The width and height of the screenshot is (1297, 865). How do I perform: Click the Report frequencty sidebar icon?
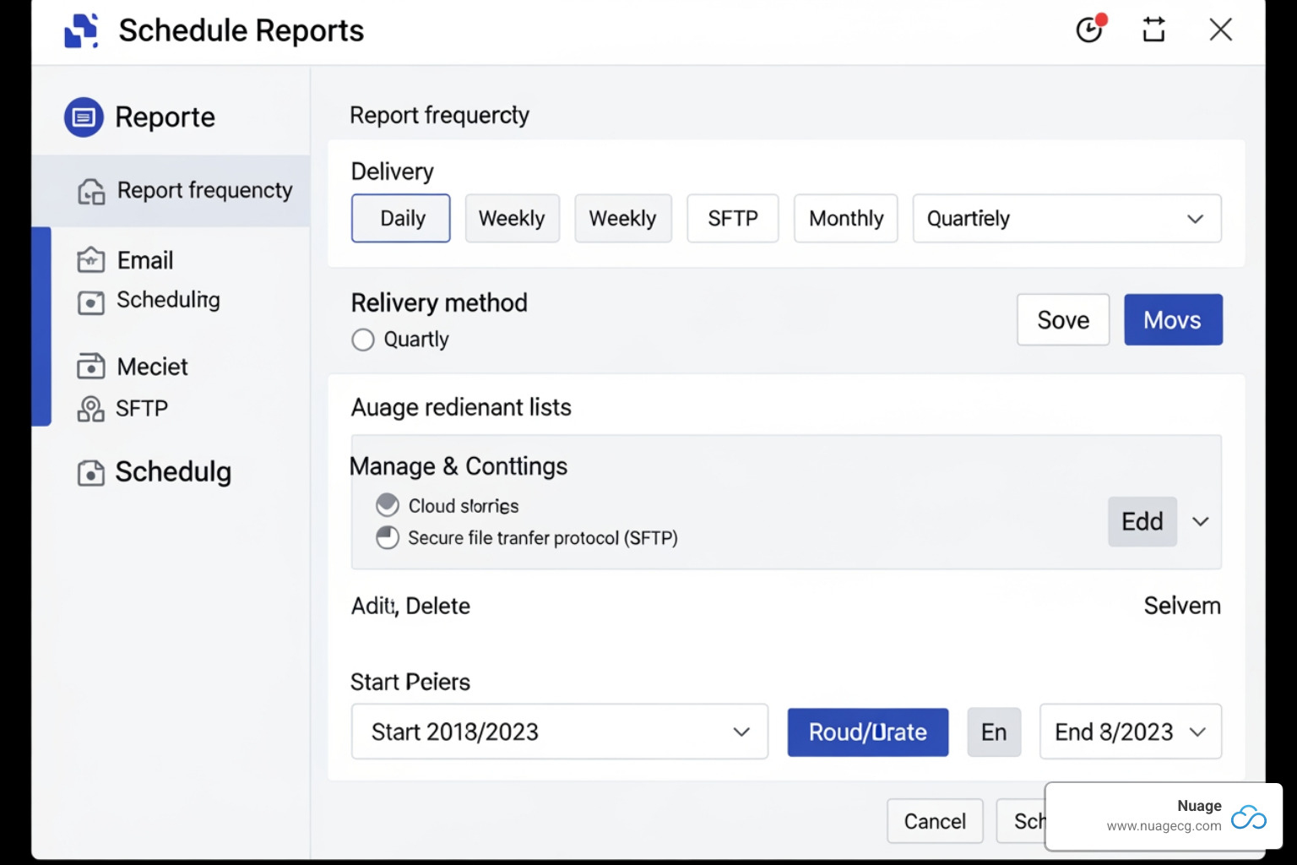[90, 190]
